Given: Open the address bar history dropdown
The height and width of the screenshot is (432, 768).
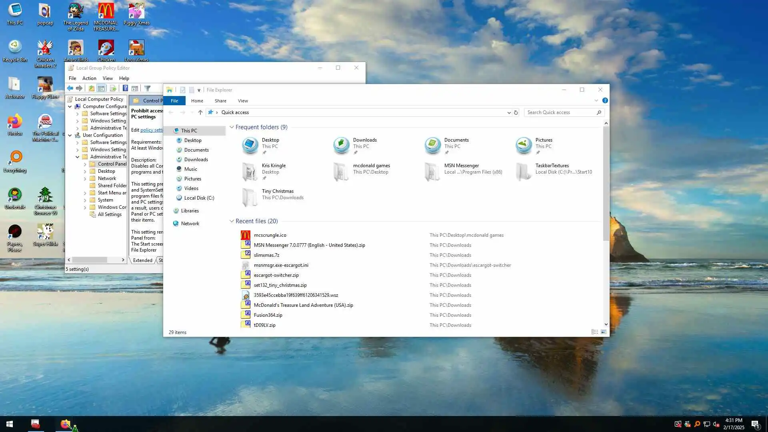Looking at the screenshot, I should (x=509, y=113).
